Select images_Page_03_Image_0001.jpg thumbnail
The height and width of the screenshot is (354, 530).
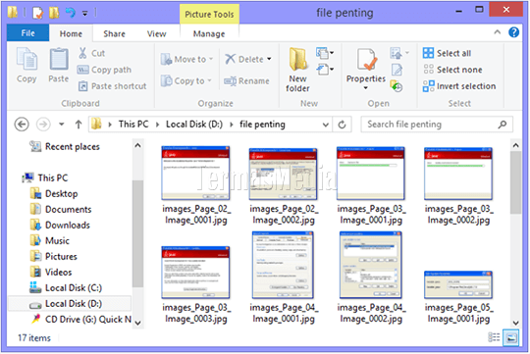(x=371, y=174)
